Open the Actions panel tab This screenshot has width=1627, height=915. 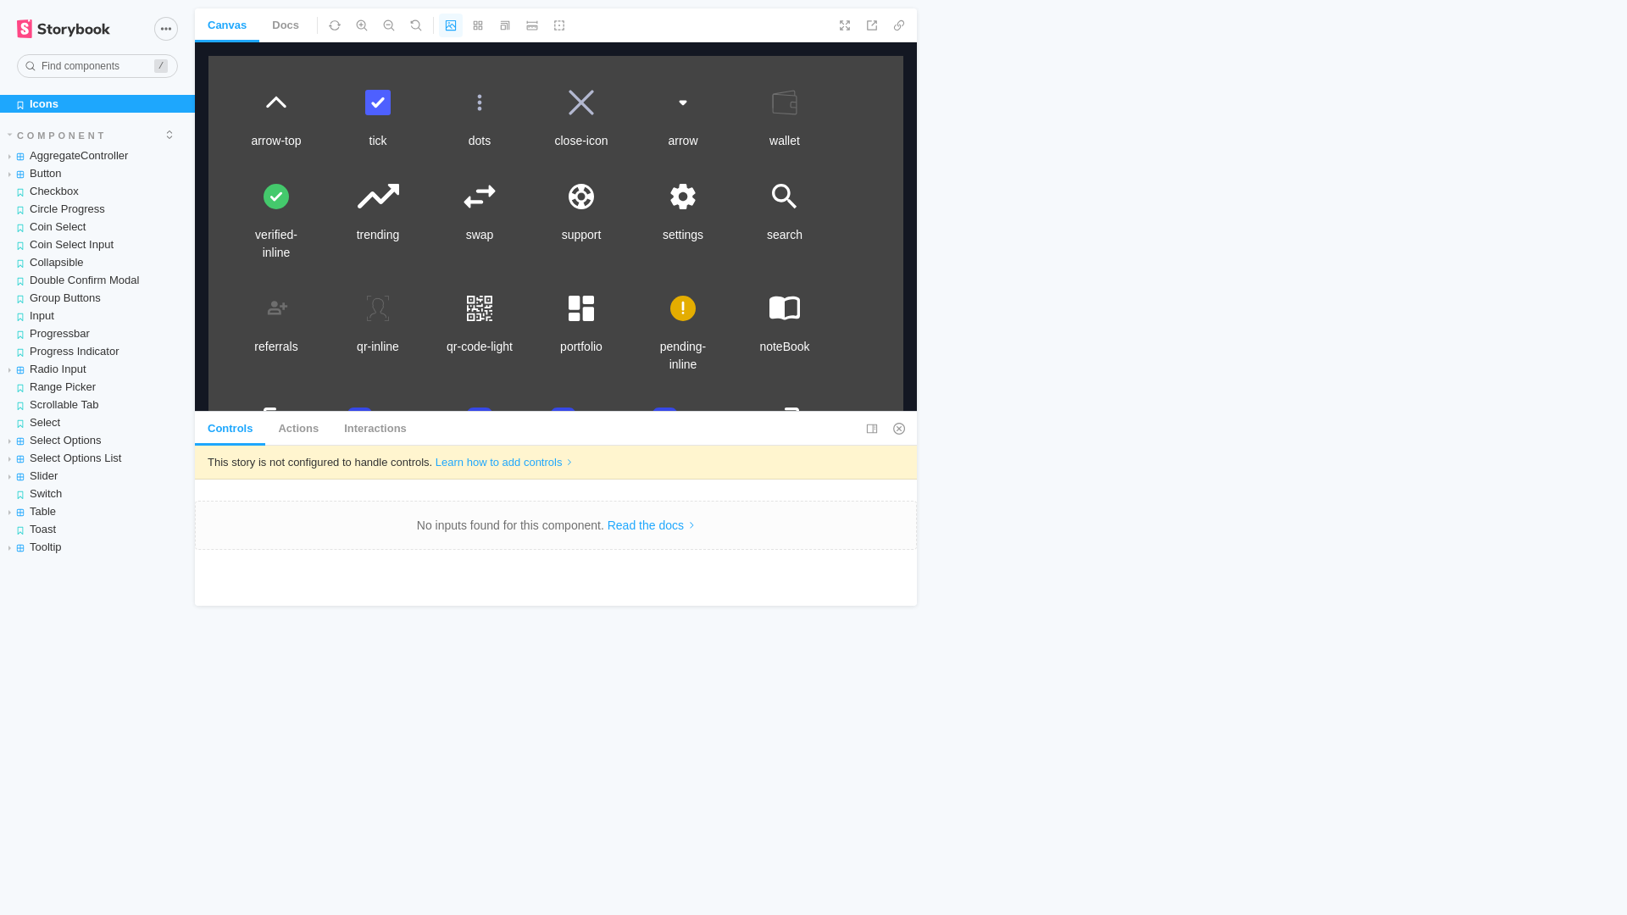(298, 429)
